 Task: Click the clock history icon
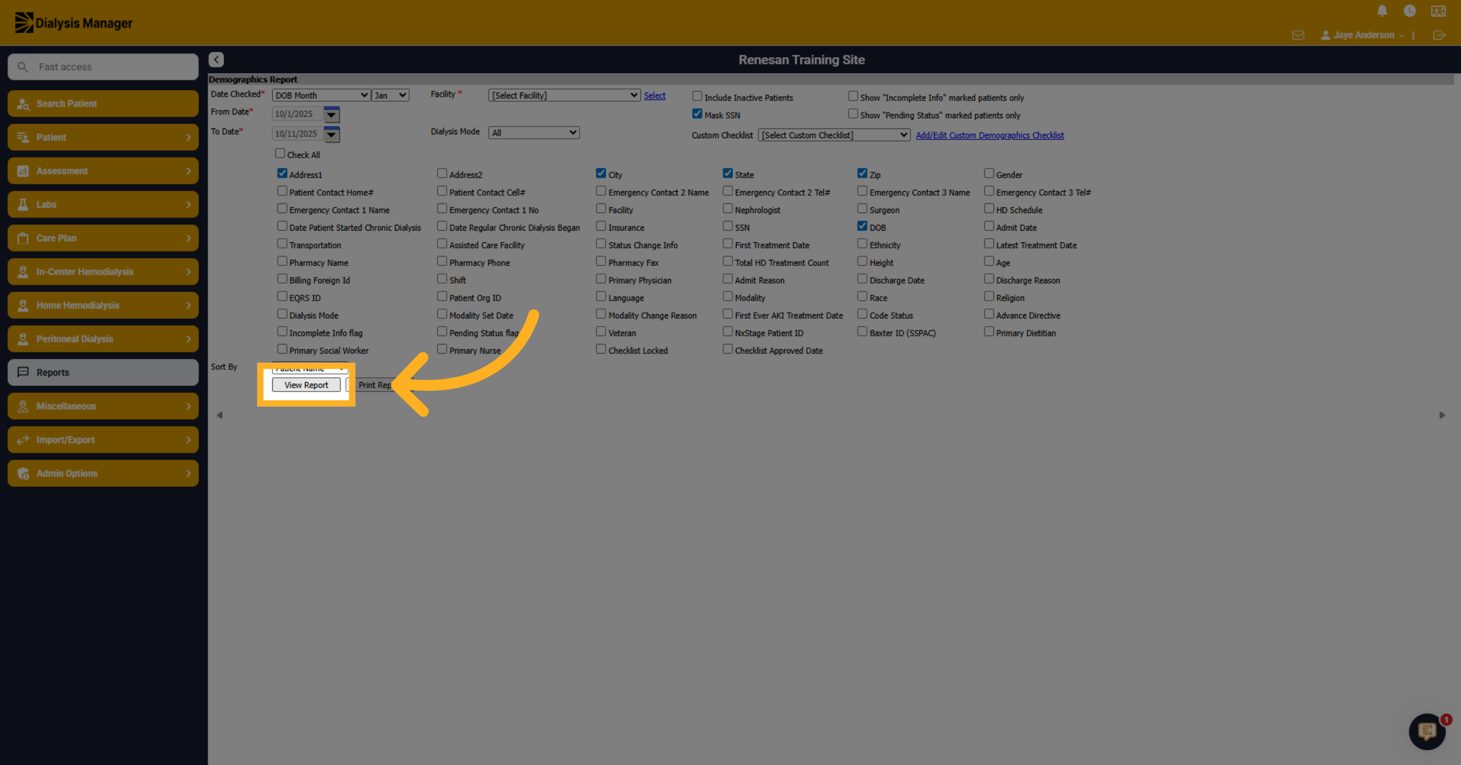coord(1409,11)
